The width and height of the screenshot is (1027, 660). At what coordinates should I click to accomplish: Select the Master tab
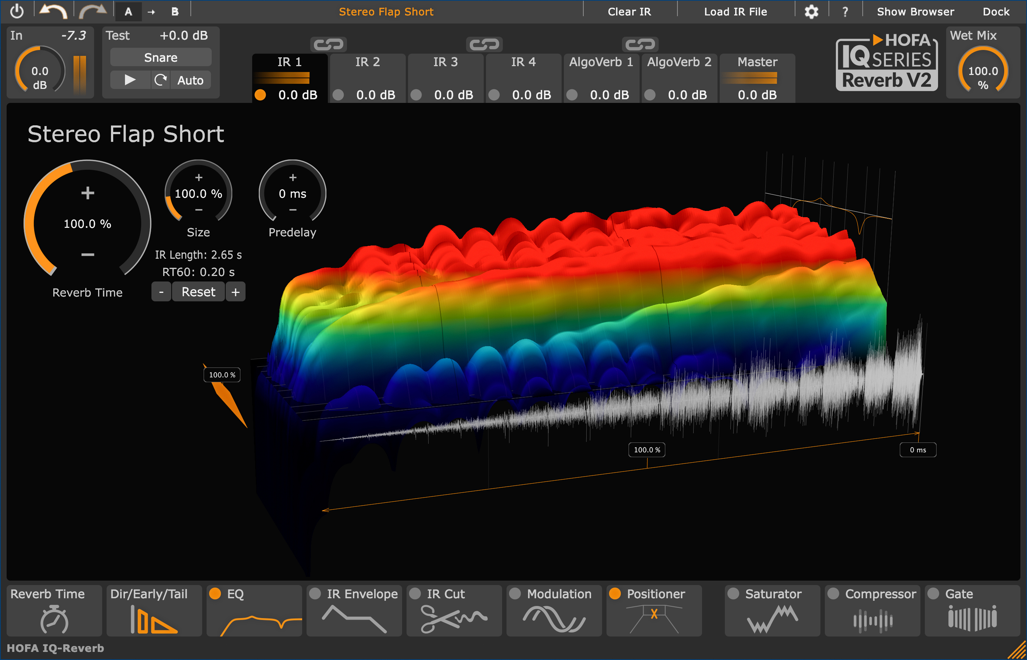click(758, 78)
